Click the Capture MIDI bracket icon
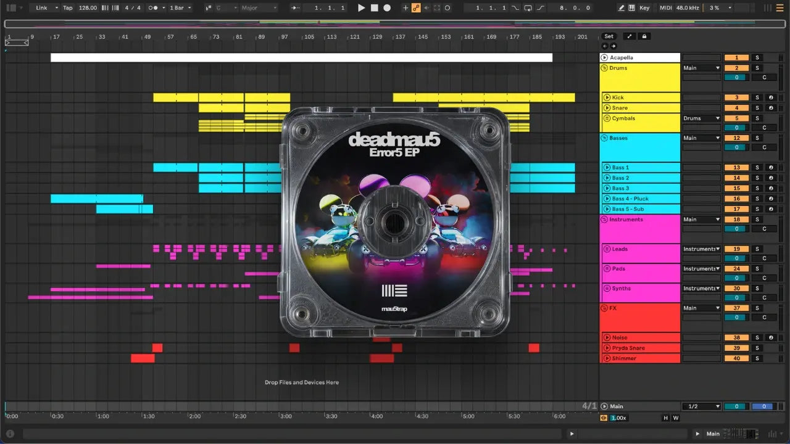790x444 pixels. click(x=437, y=8)
